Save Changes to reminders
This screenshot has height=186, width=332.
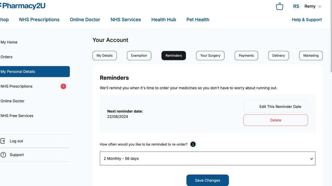[207, 180]
